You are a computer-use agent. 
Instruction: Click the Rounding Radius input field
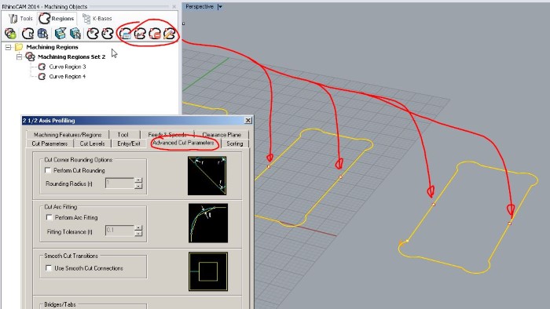[119, 183]
